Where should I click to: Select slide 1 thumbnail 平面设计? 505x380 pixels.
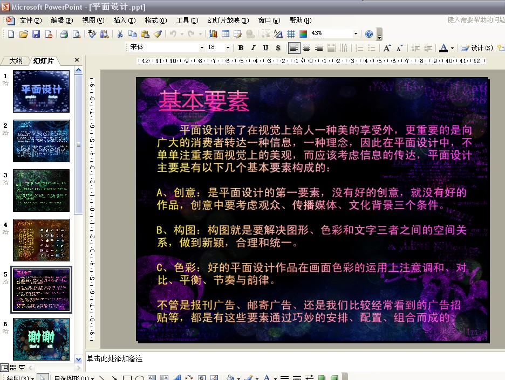[41, 91]
